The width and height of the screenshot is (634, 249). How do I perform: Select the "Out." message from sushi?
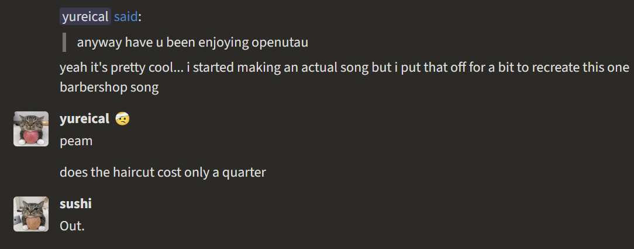(72, 226)
